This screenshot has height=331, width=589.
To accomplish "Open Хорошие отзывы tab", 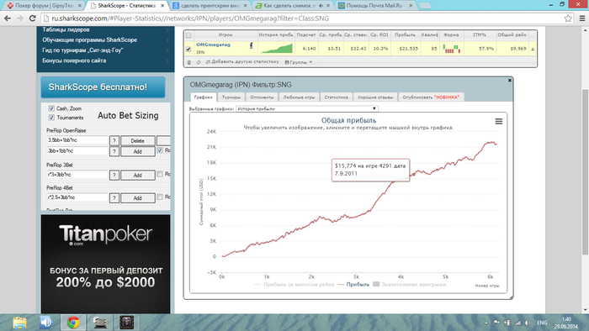I will (375, 97).
